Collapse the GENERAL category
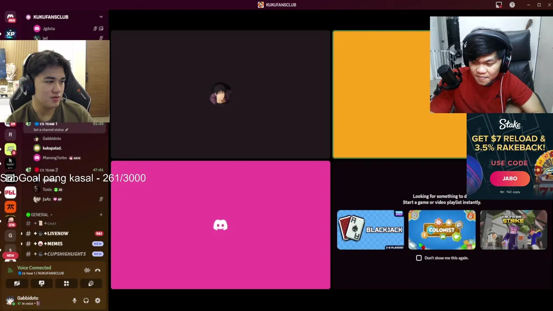Image resolution: width=553 pixels, height=311 pixels. [39, 215]
